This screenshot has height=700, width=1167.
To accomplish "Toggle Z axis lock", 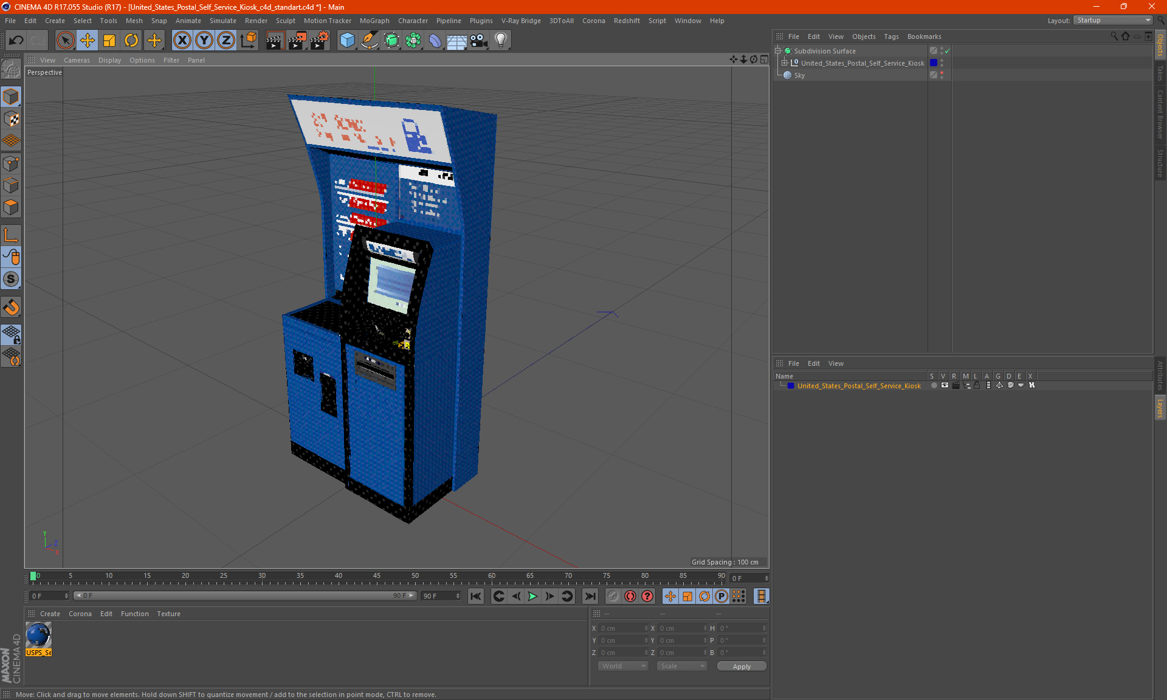I will tap(226, 41).
